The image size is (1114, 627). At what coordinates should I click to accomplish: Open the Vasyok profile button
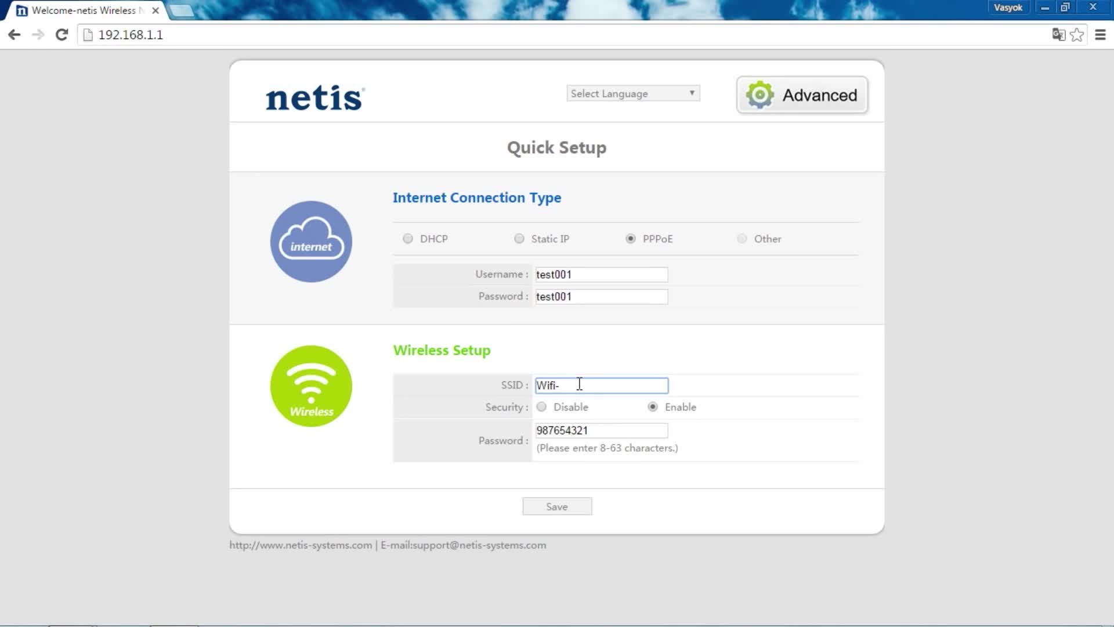(x=1008, y=8)
